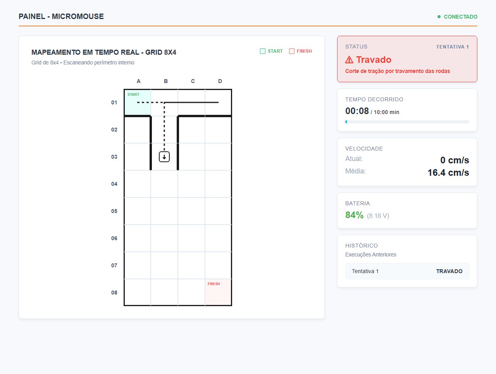This screenshot has width=496, height=374.
Task: Click the green Conectado status dot
Action: 439,17
